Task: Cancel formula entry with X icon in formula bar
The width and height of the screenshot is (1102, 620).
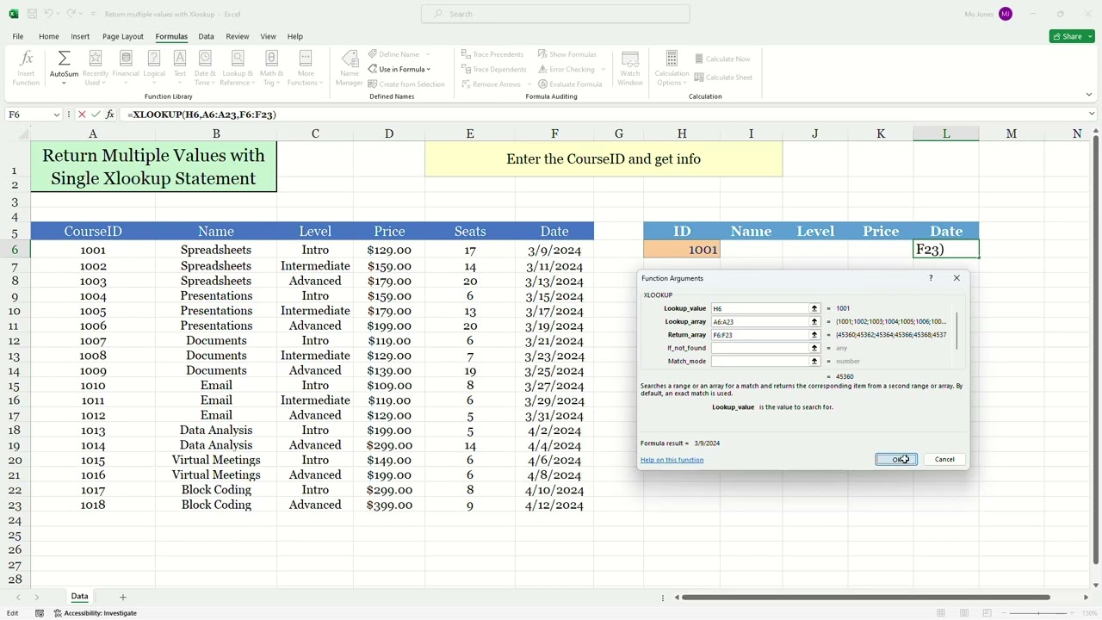Action: [82, 115]
